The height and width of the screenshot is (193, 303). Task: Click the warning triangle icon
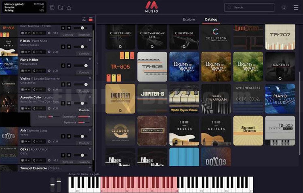tap(69, 8)
